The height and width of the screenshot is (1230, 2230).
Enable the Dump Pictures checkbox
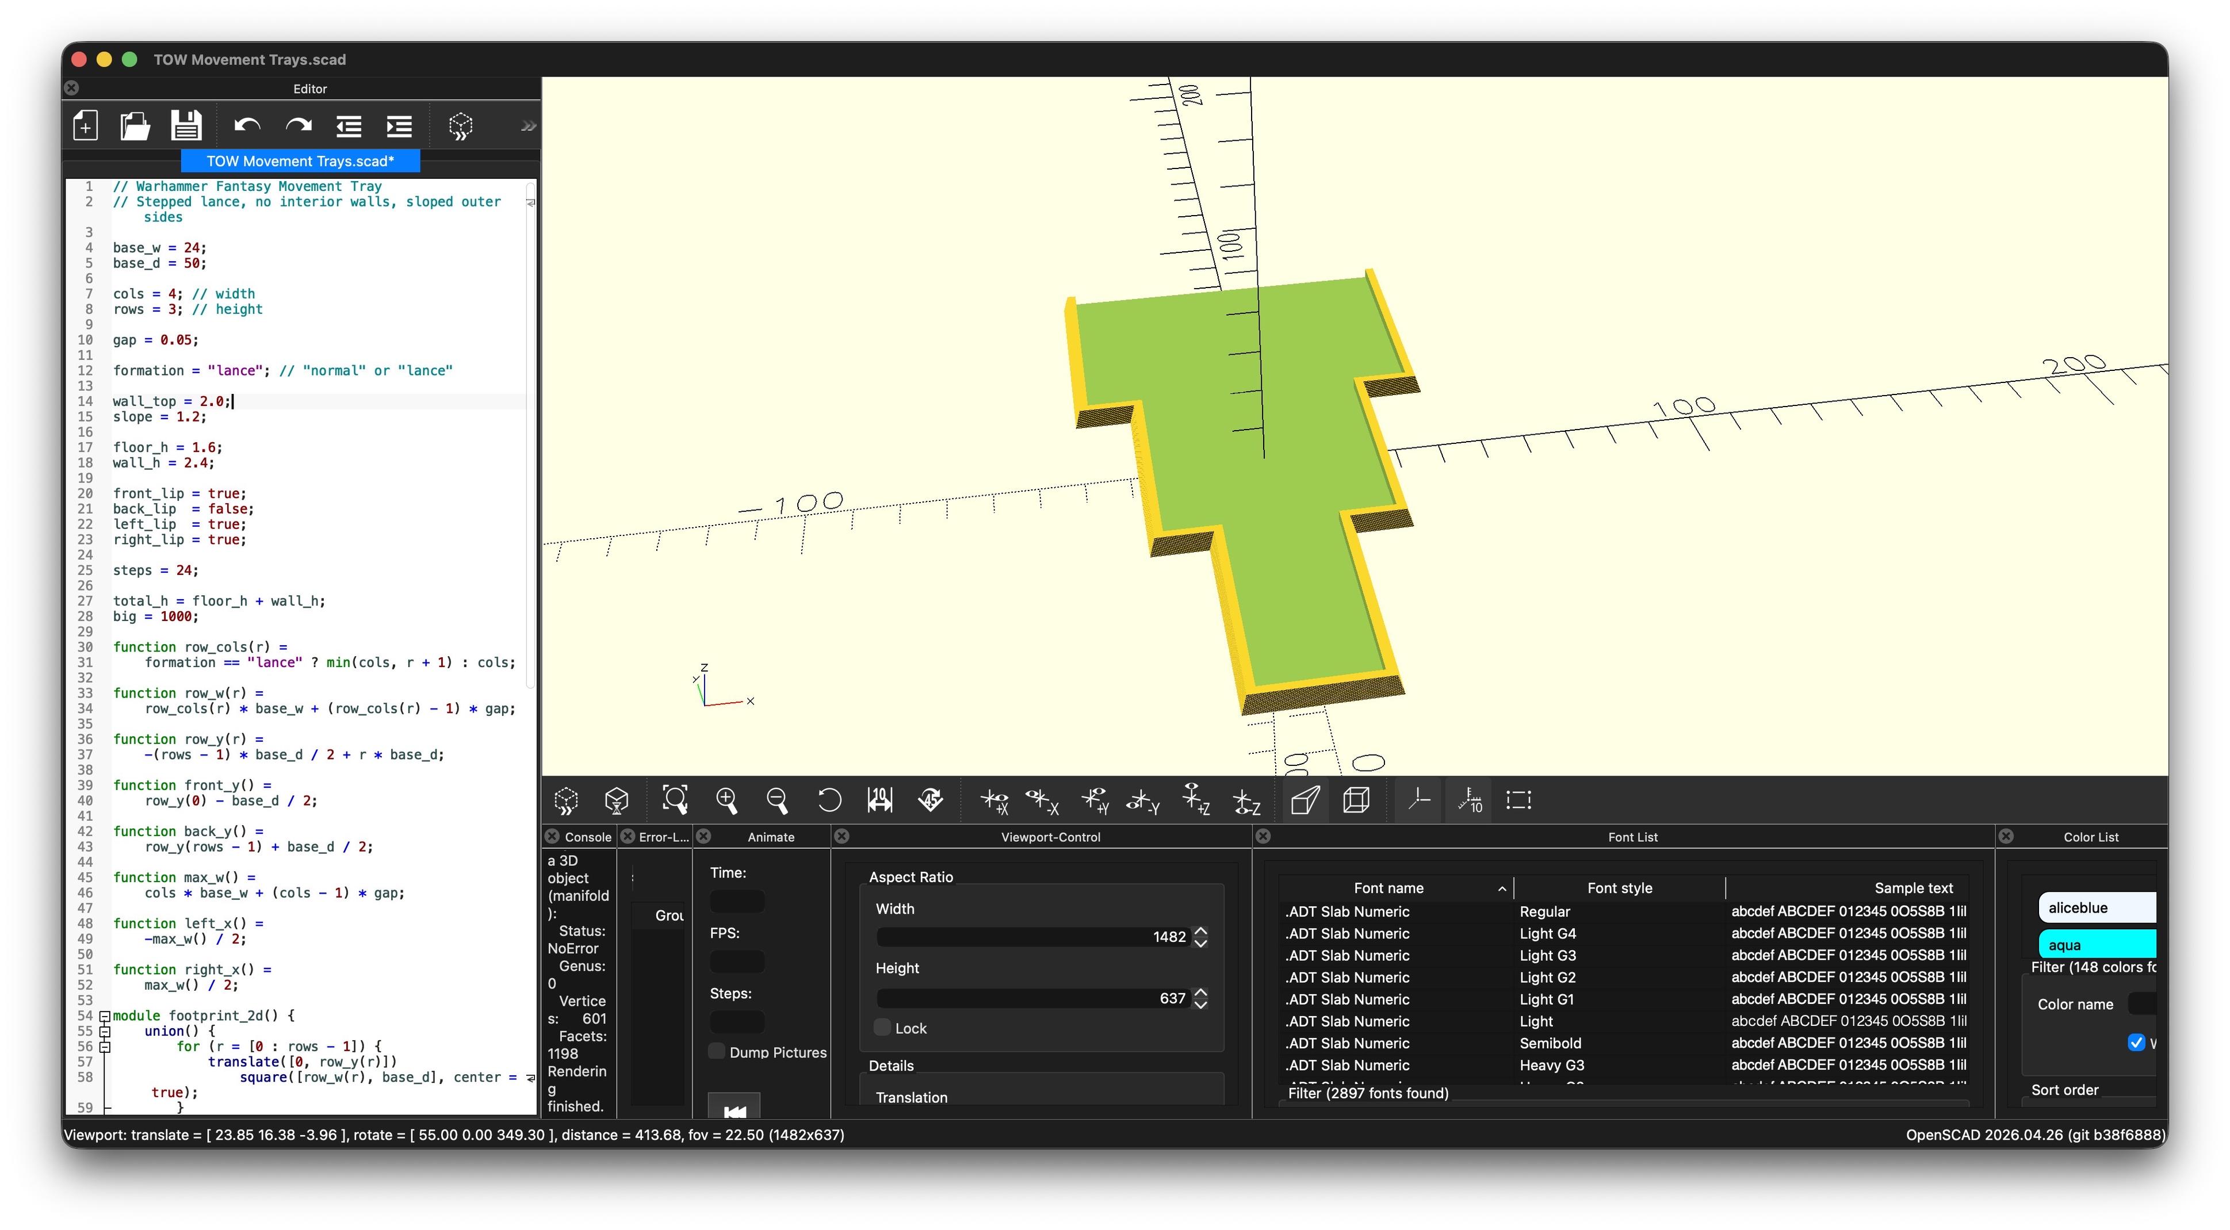click(x=717, y=1052)
